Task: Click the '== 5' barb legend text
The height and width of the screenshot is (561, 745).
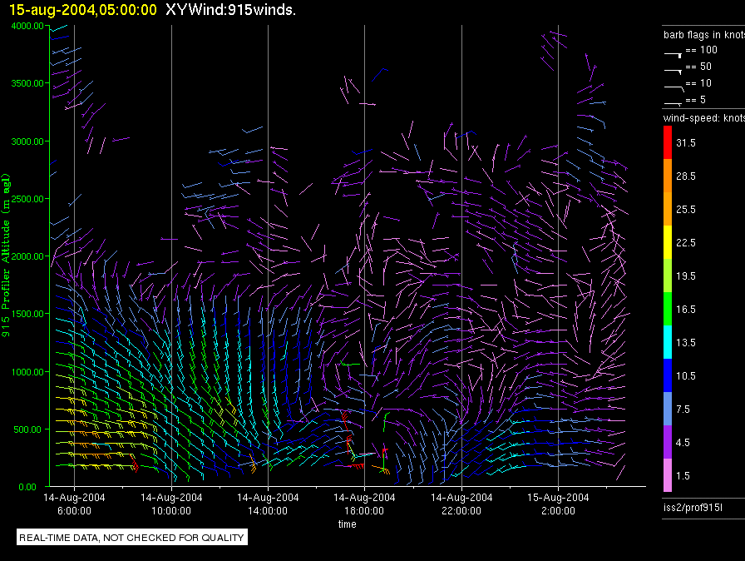Action: [x=696, y=99]
